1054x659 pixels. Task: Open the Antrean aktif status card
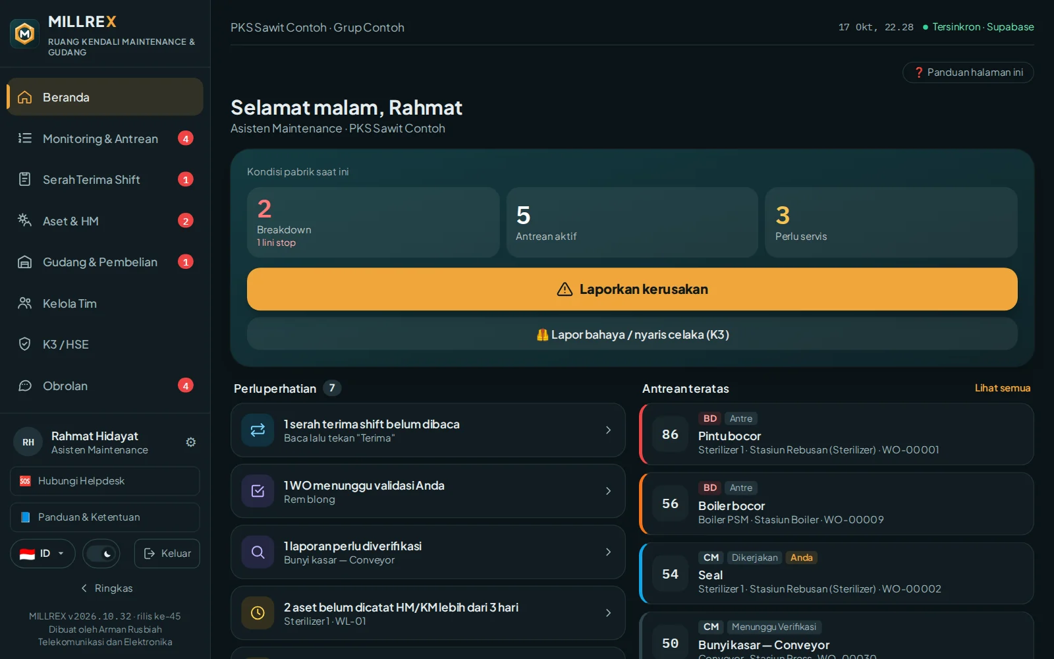pyautogui.click(x=632, y=222)
